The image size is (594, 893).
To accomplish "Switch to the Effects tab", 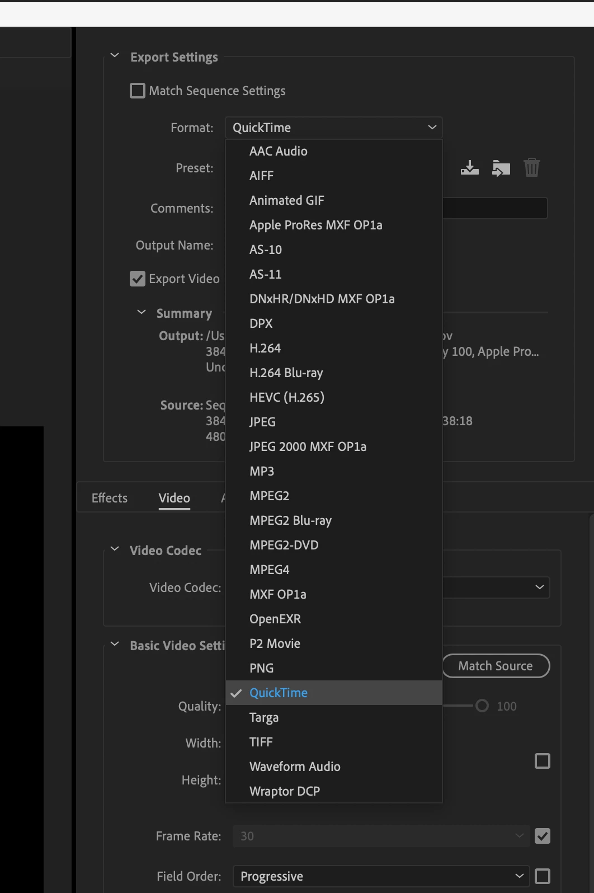I will (x=110, y=498).
